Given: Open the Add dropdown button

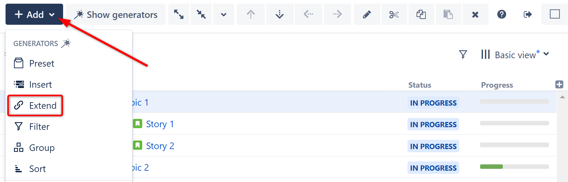Looking at the screenshot, I should [x=34, y=14].
